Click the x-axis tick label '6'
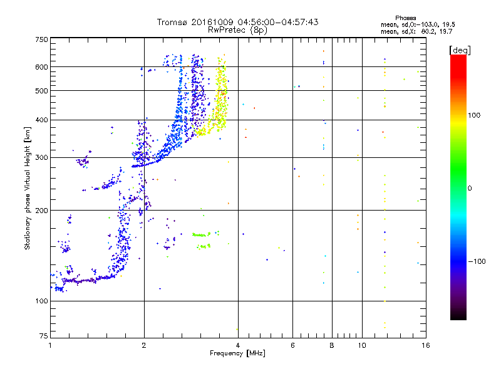 point(292,345)
